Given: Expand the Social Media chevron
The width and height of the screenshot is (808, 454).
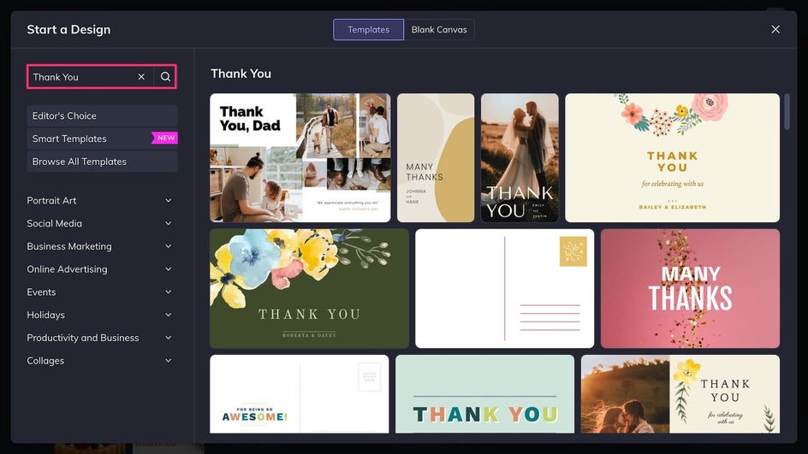Looking at the screenshot, I should coord(168,223).
